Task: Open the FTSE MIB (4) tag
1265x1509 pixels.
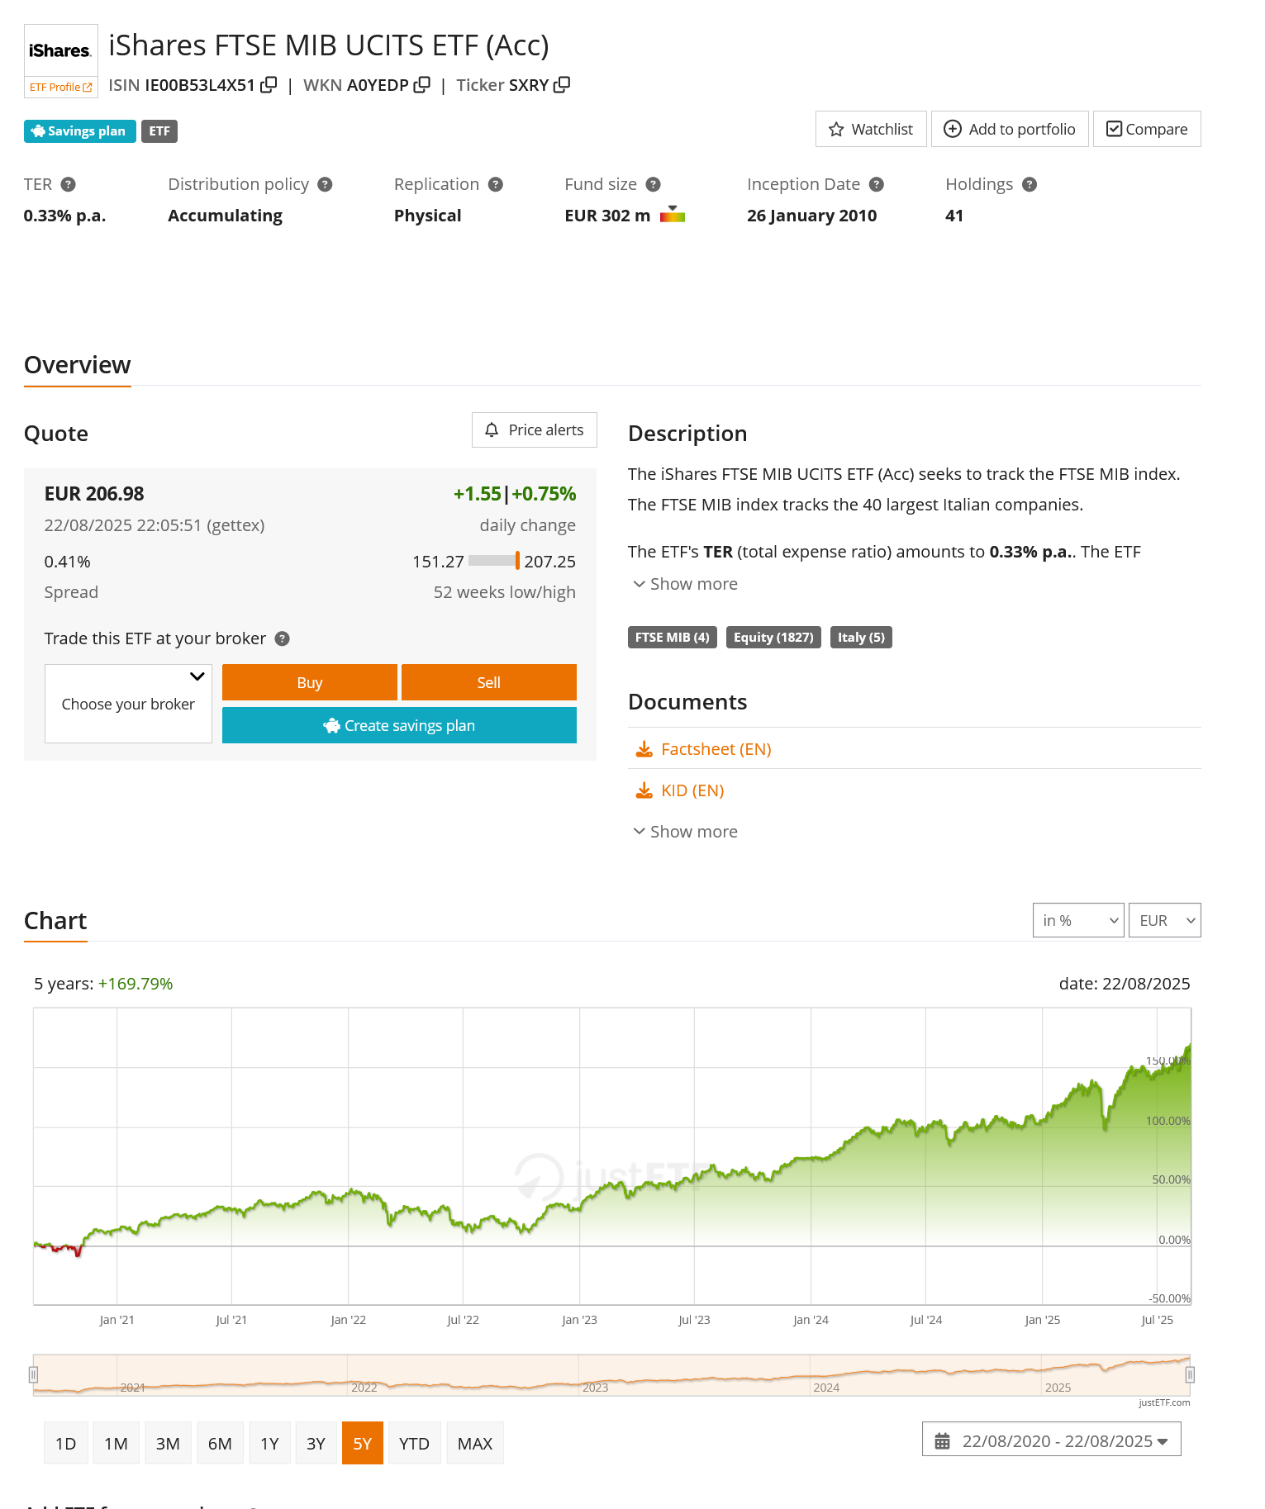Action: (x=673, y=637)
